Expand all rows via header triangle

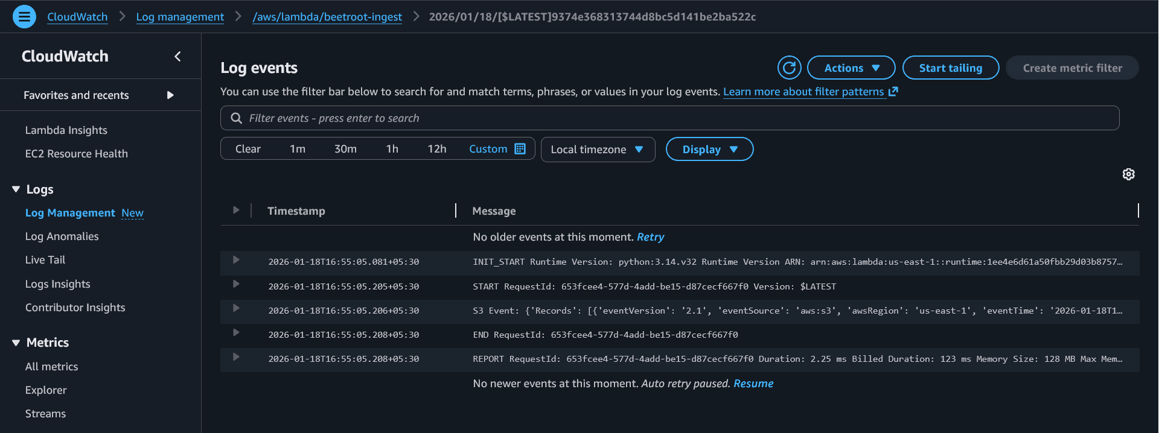pos(236,210)
